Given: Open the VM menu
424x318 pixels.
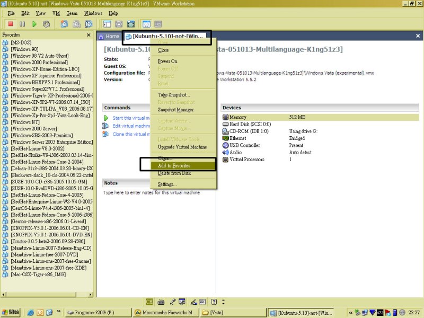Looking at the screenshot, I should click(56, 13).
